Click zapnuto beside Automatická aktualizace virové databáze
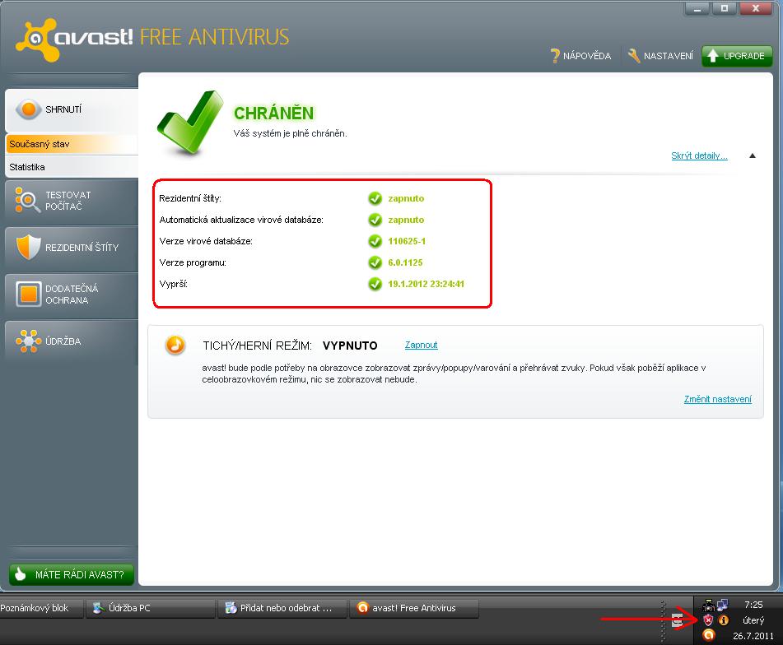The width and height of the screenshot is (783, 645). [x=406, y=220]
